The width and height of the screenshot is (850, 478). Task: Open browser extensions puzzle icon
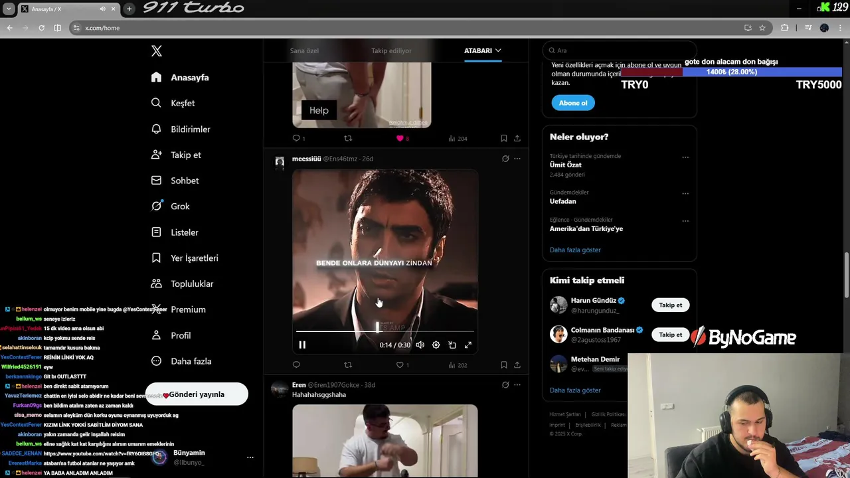(x=784, y=28)
